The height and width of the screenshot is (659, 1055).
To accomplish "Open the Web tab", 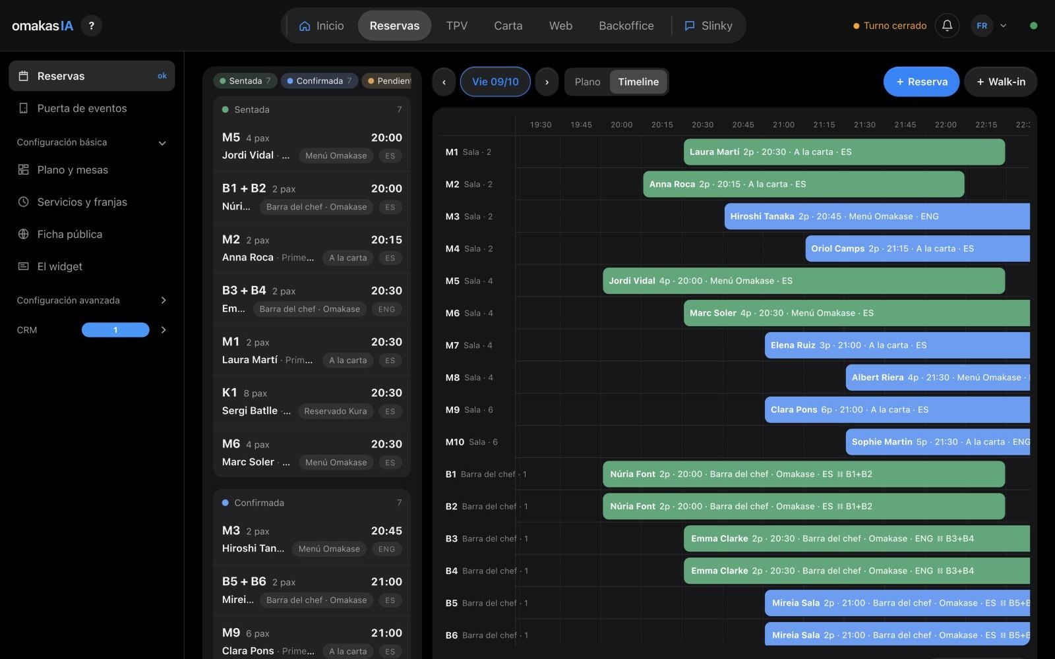I will tap(560, 26).
